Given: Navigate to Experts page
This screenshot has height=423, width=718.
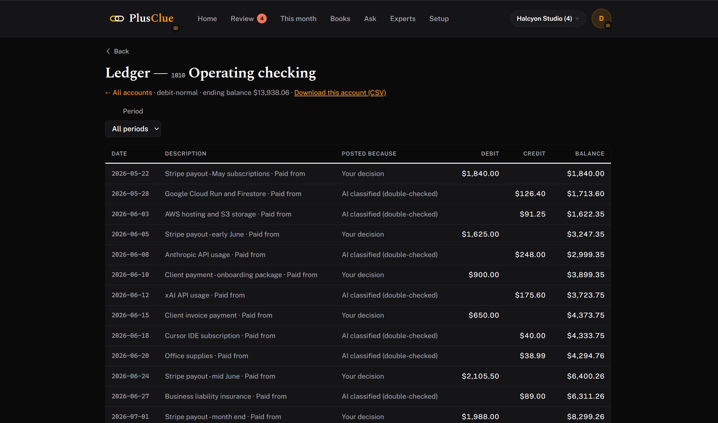Looking at the screenshot, I should 403,18.
